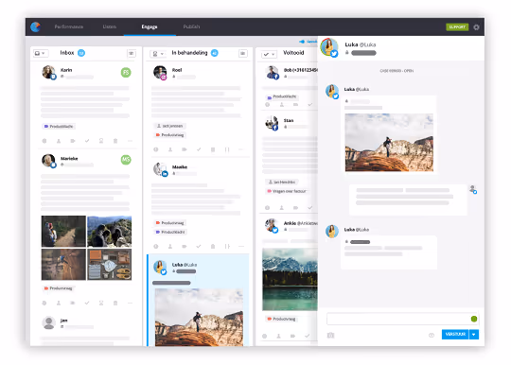511x365 pixels.
Task: Click the Verstuur send button
Action: click(x=455, y=335)
